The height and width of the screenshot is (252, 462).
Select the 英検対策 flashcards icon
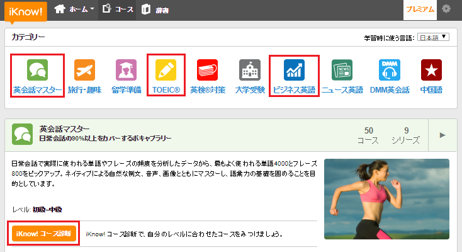tap(208, 70)
